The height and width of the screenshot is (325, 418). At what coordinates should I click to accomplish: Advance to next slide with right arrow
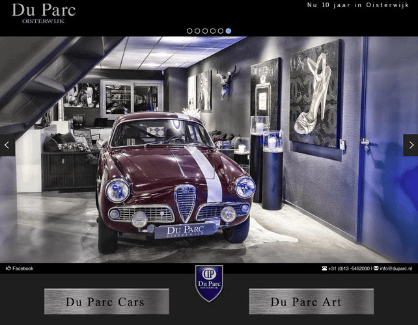pos(411,145)
